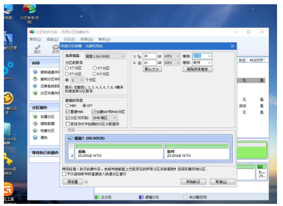Toggle the 重建MBR checkbox

tap(67, 111)
